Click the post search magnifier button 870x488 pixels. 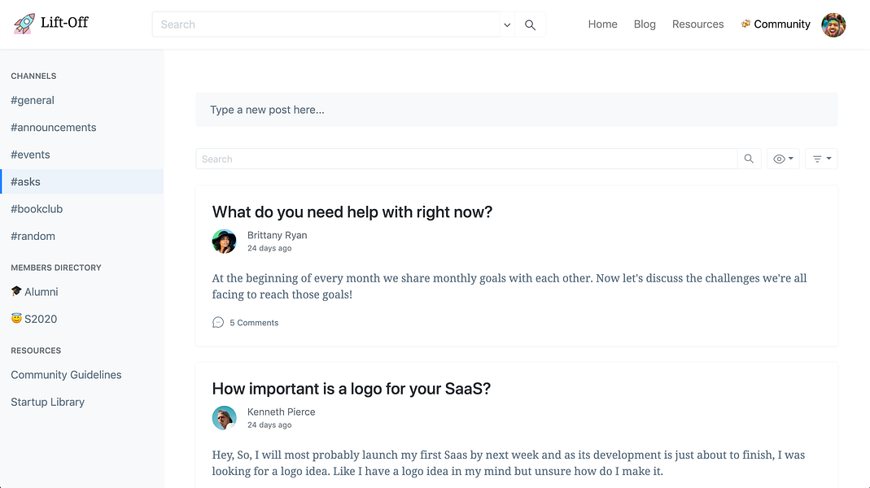coord(749,159)
